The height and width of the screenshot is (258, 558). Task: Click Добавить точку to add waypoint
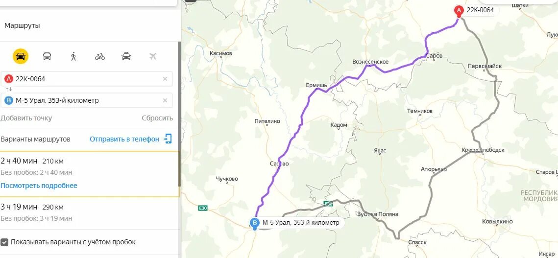coord(26,118)
